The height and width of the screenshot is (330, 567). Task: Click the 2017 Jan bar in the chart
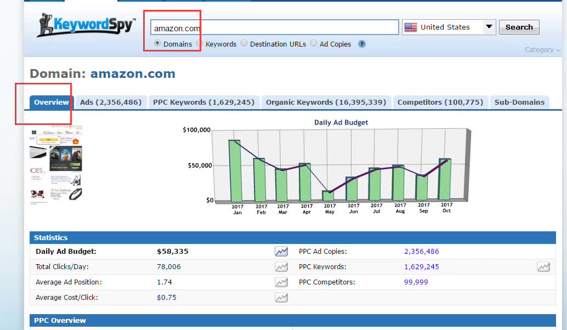[x=235, y=170]
